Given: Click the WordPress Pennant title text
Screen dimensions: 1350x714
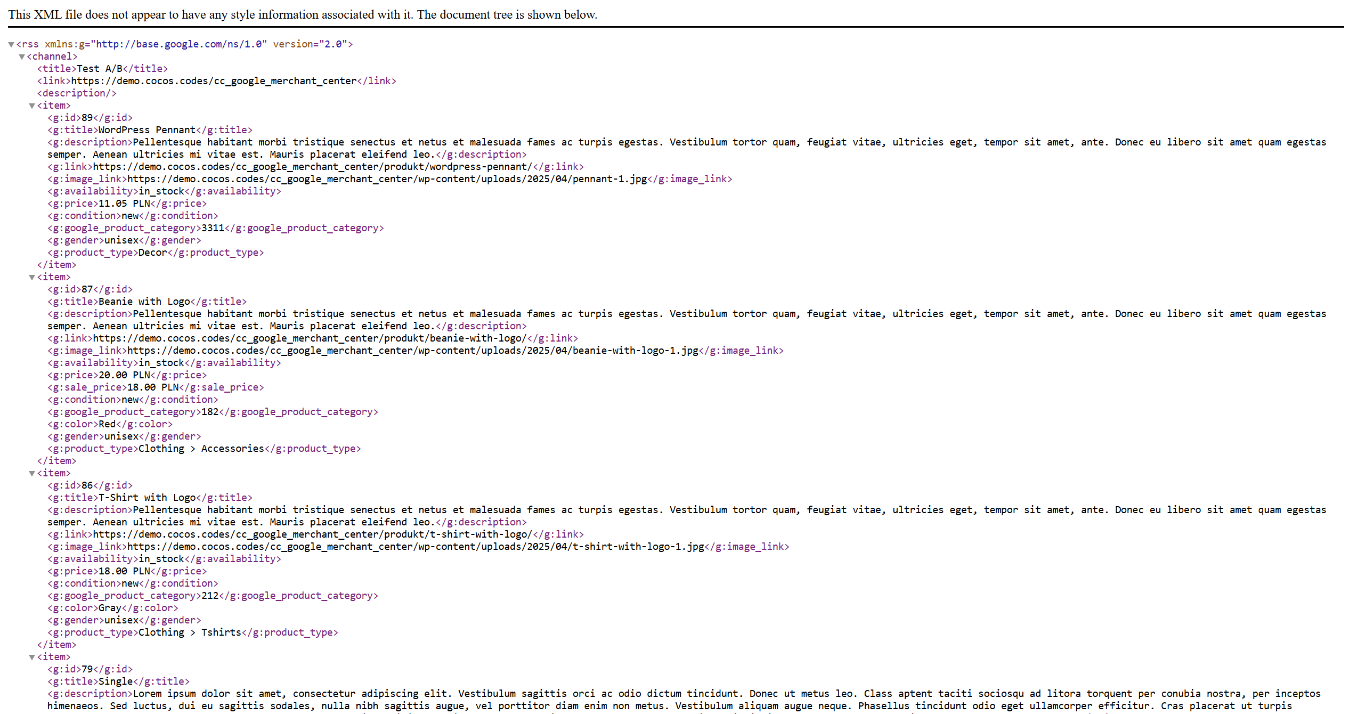Looking at the screenshot, I should coord(147,130).
